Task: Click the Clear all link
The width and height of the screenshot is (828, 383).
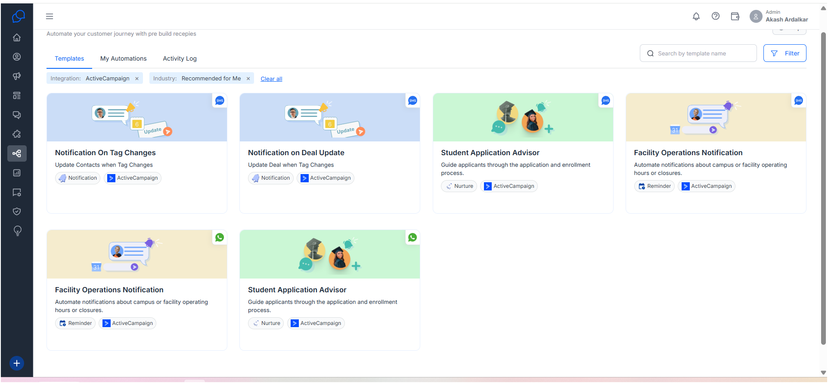Action: click(271, 79)
